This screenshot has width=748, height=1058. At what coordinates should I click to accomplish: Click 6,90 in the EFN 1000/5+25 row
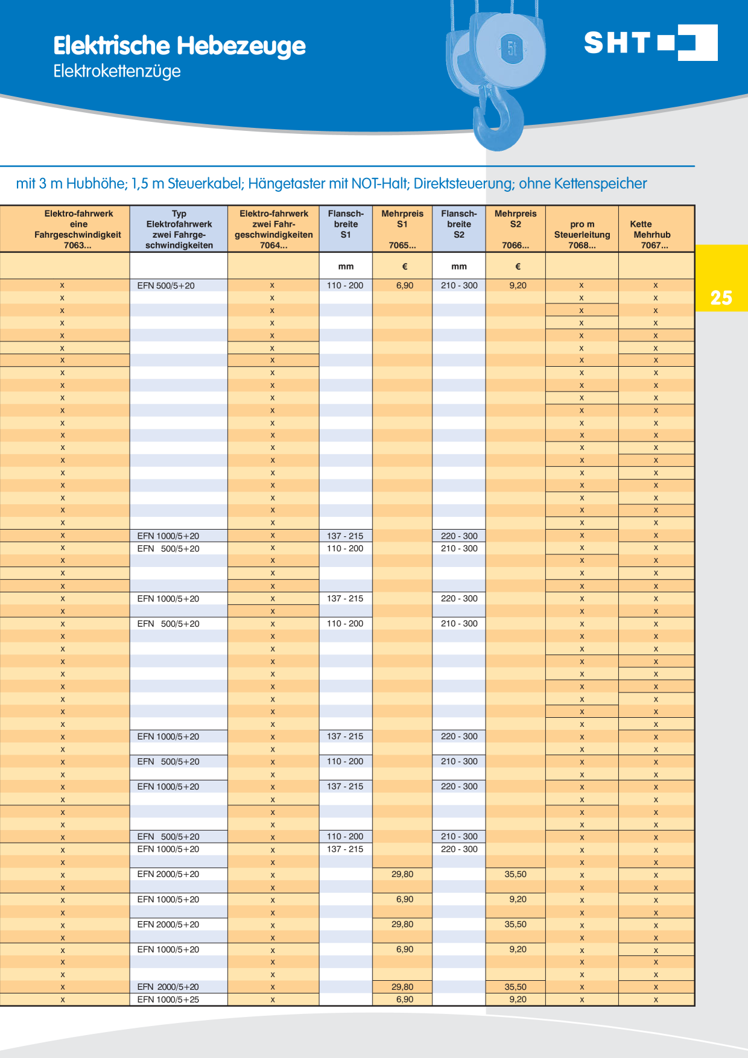(405, 999)
